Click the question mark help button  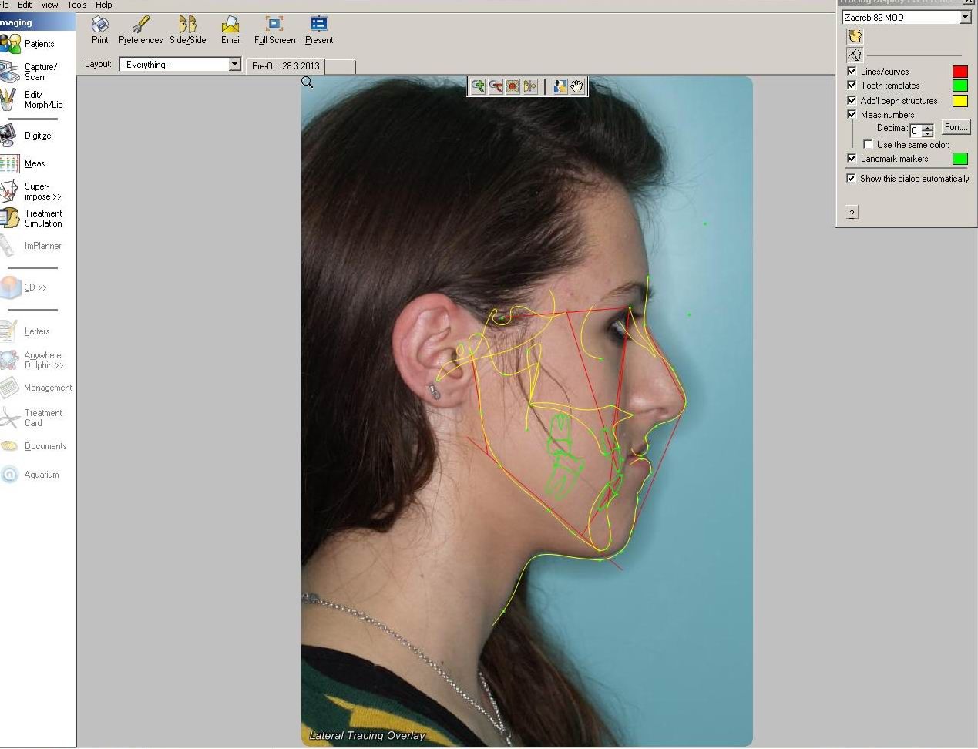(852, 213)
